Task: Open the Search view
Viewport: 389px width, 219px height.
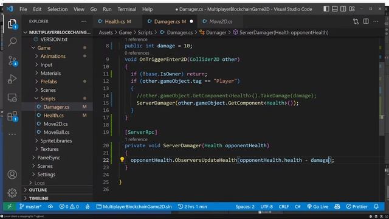Action: tap(12, 42)
